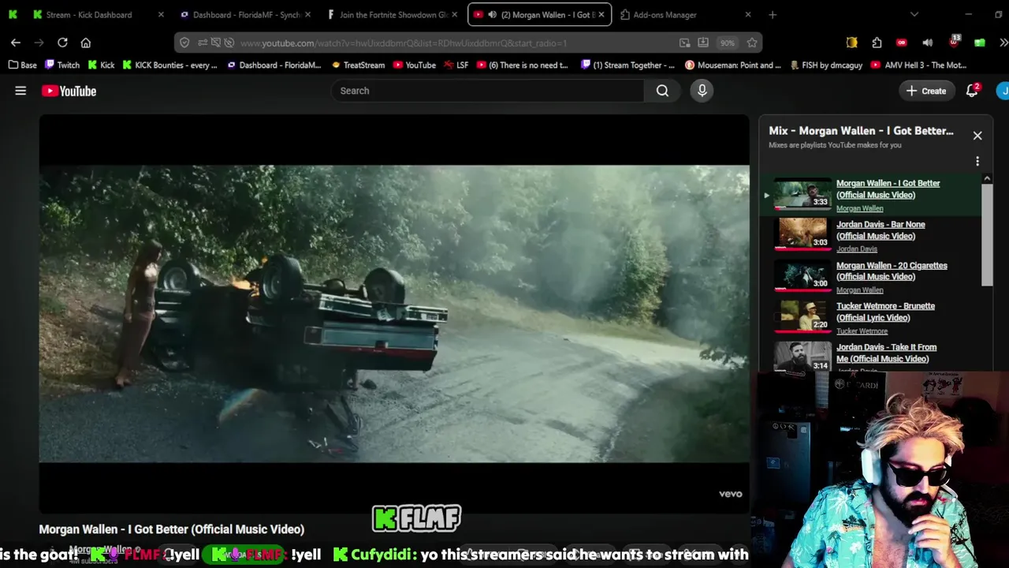Click the magnifier search button on YouTube
Viewport: 1009px width, 568px height.
(x=662, y=91)
